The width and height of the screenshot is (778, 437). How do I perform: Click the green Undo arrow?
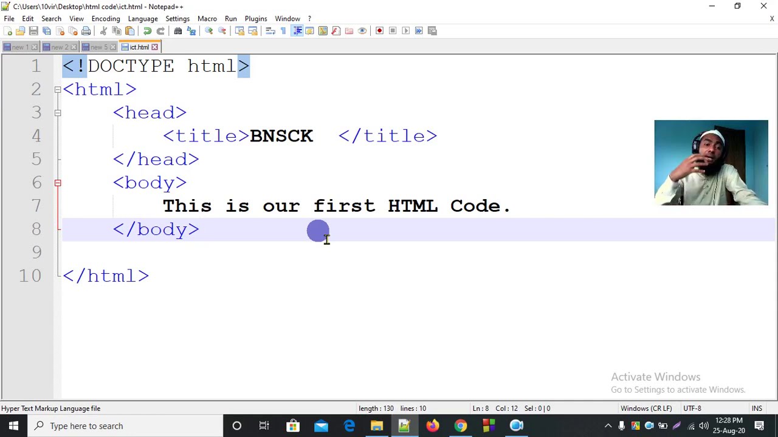coord(147,31)
